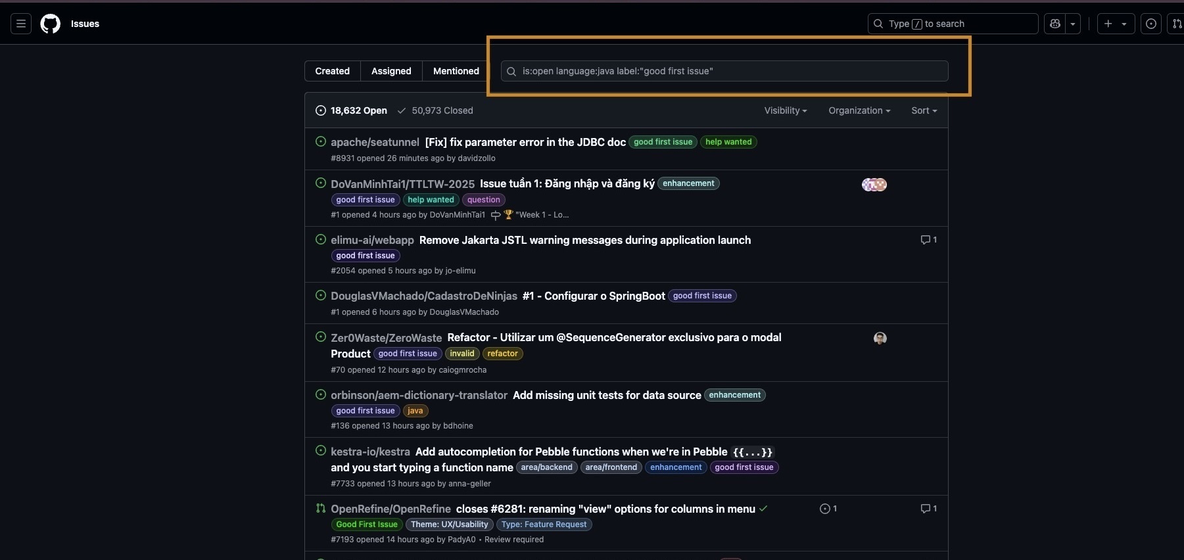Click open-issue status icon for apache/seatunnel

click(x=321, y=141)
